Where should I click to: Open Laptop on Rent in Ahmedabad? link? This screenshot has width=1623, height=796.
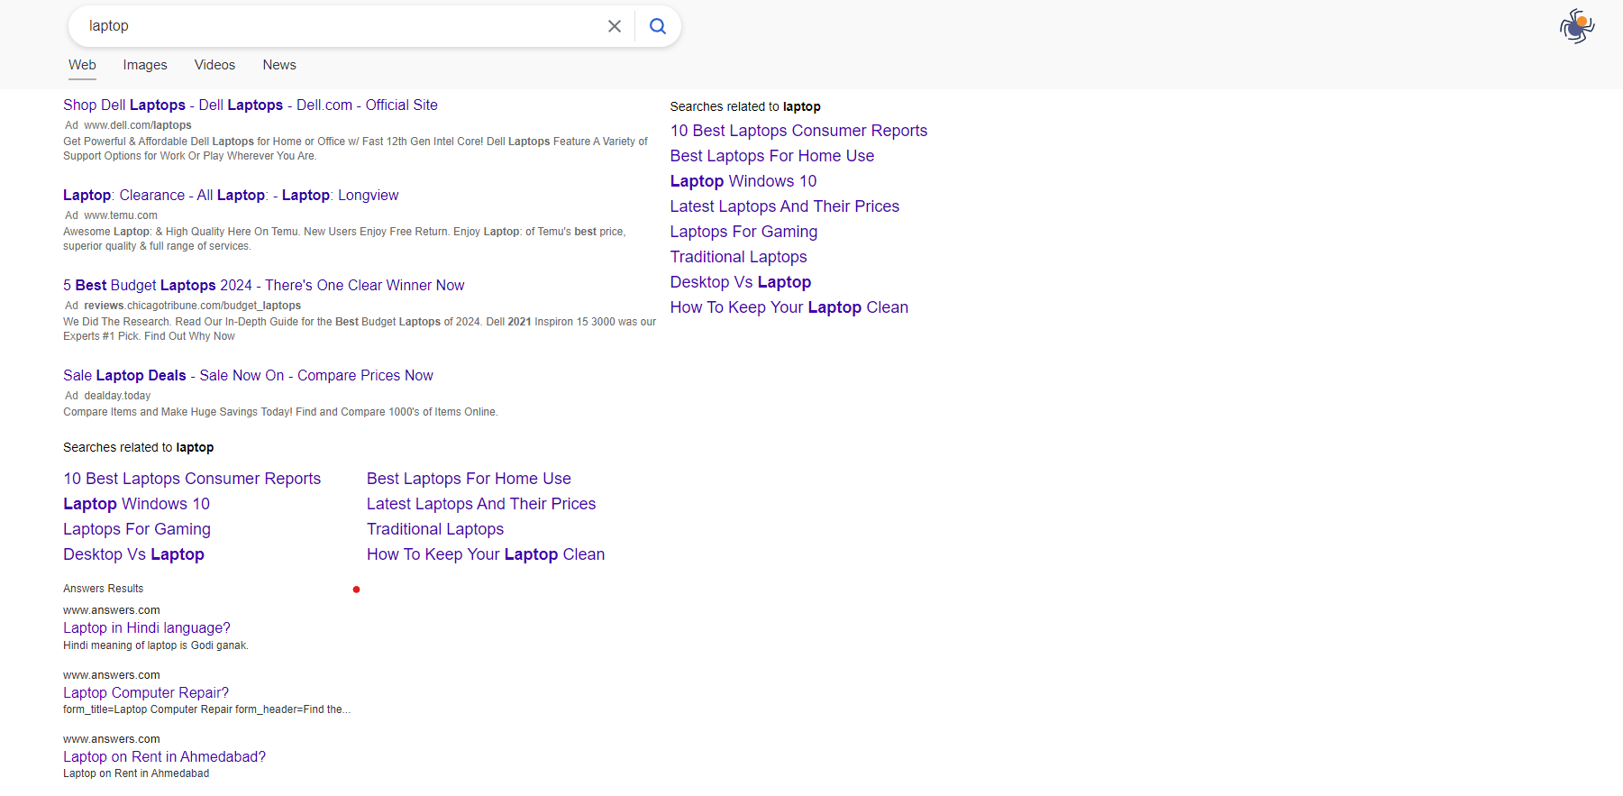tap(164, 757)
